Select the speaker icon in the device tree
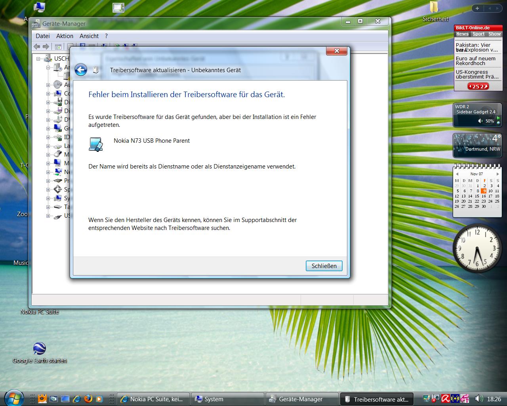This screenshot has height=406, width=507. (58, 84)
